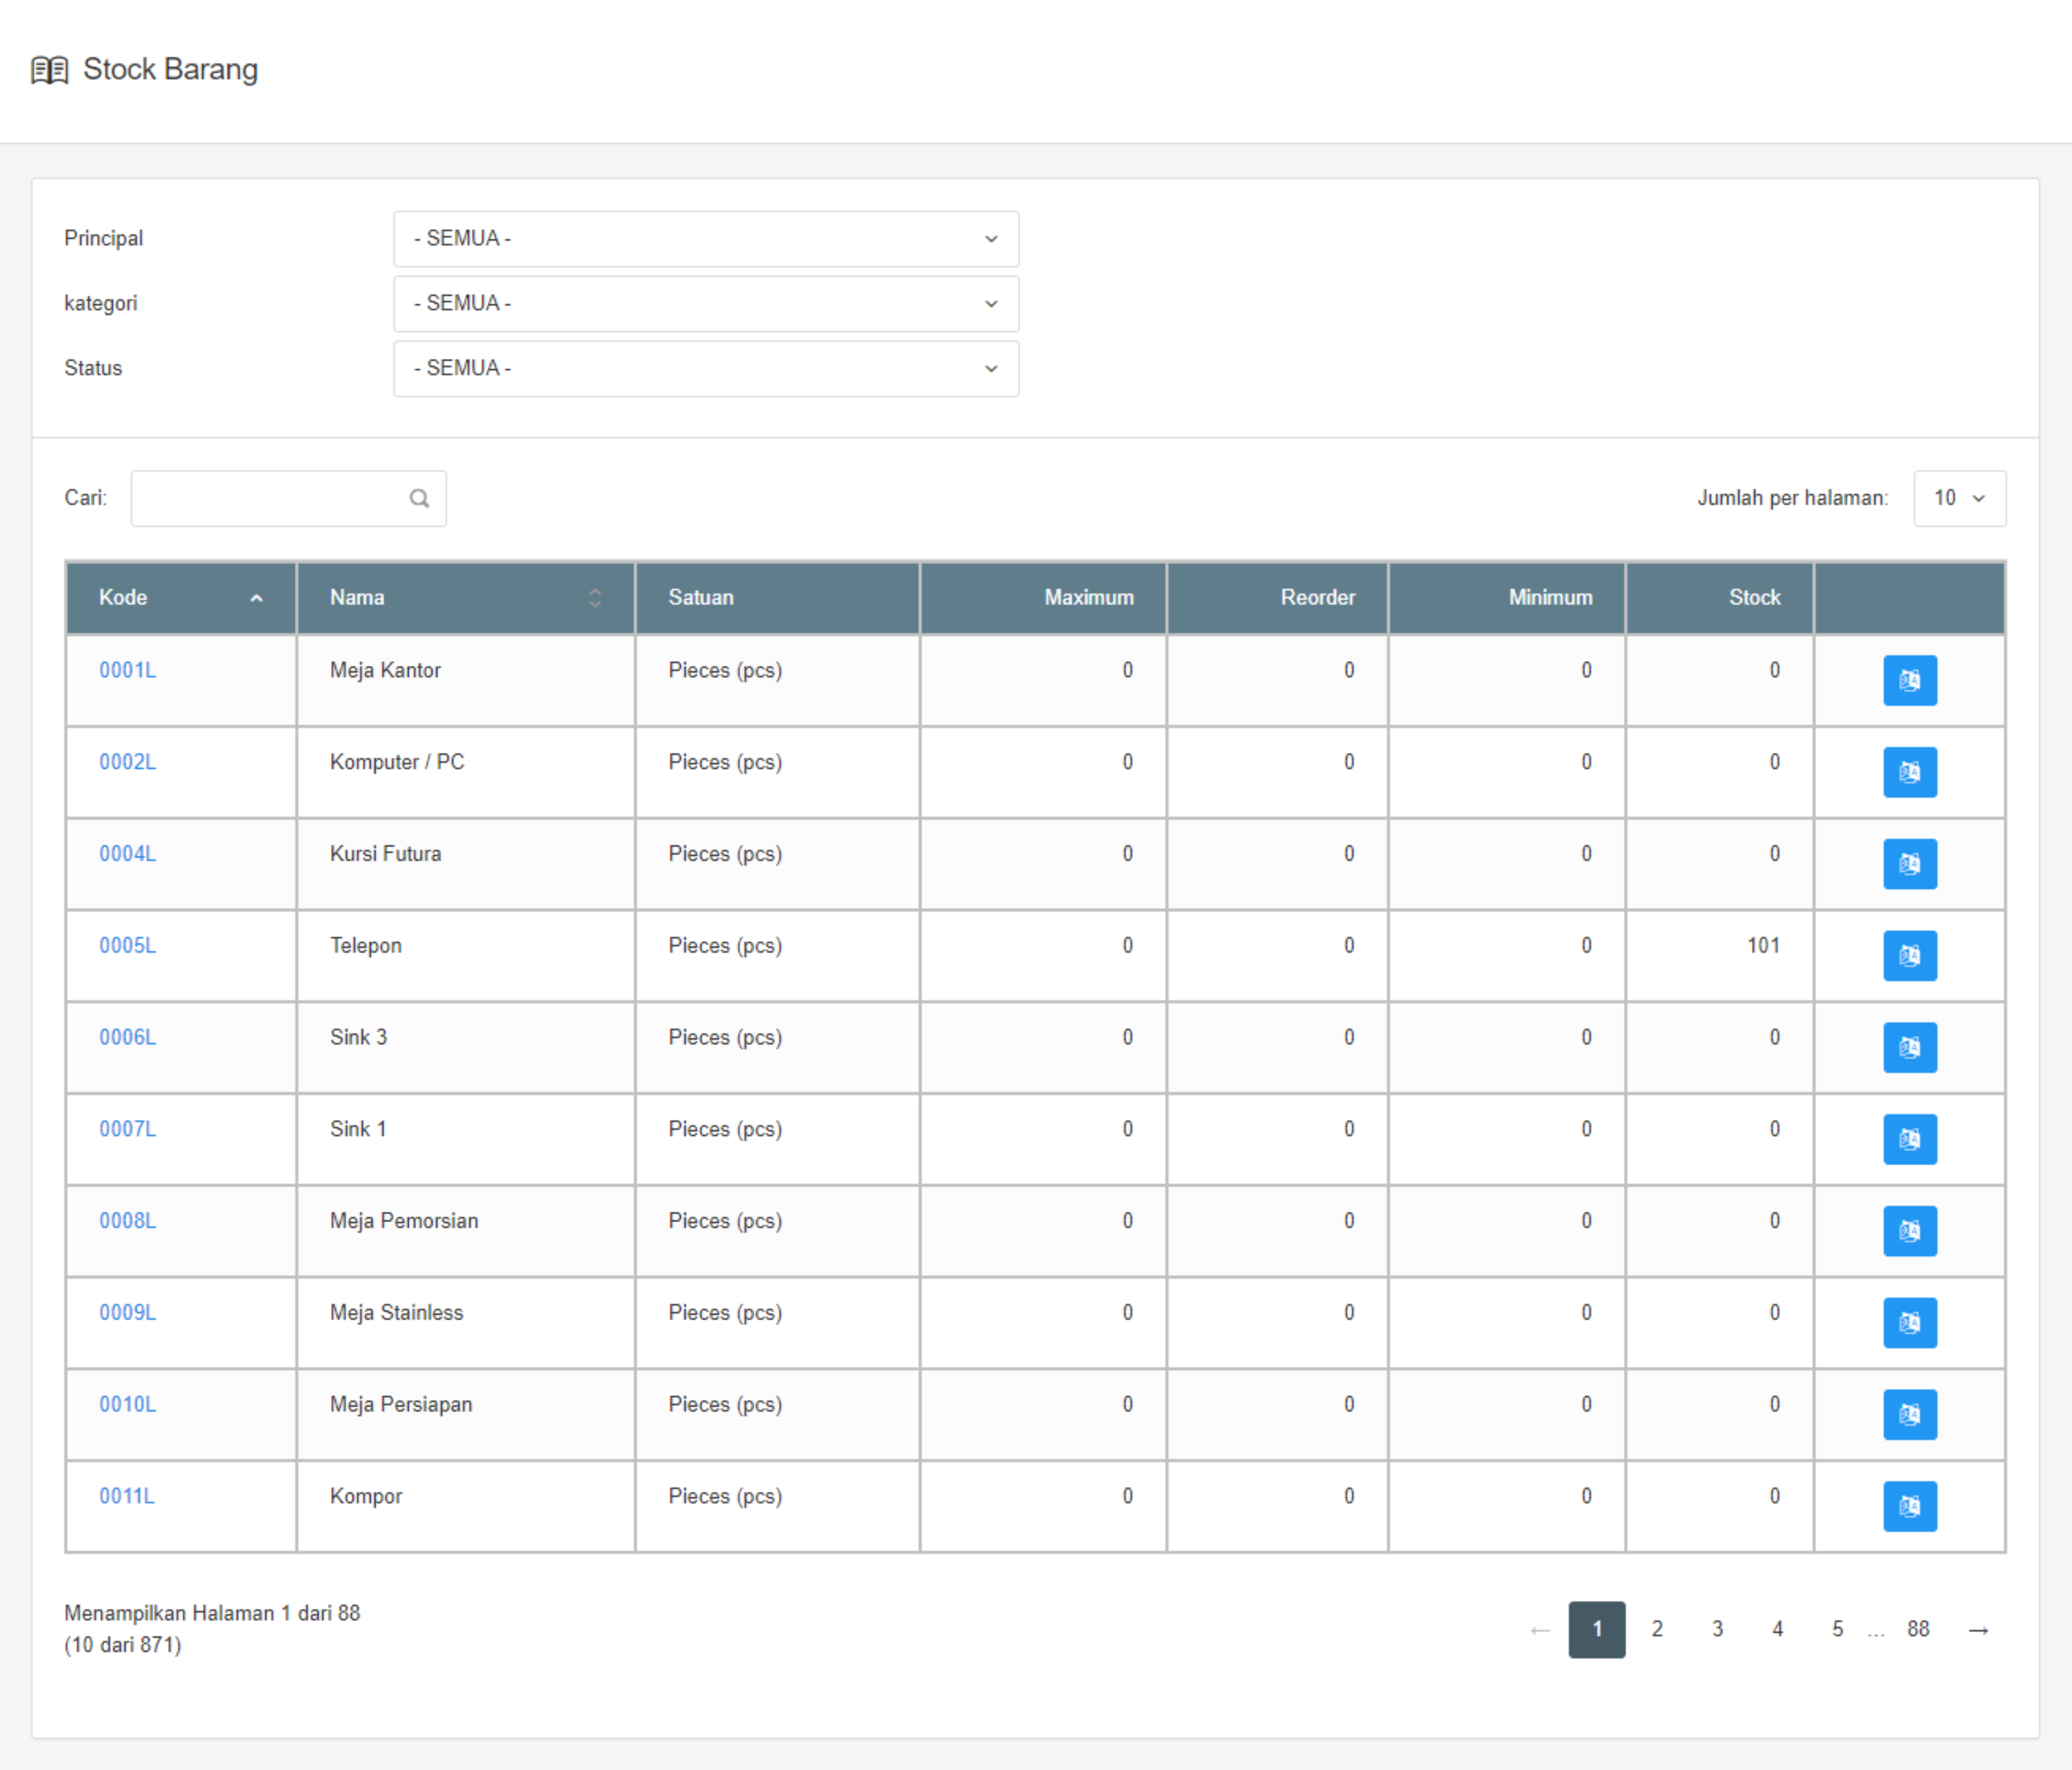The height and width of the screenshot is (1770, 2072).
Task: Open item code link 0010L
Action: coord(127,1405)
